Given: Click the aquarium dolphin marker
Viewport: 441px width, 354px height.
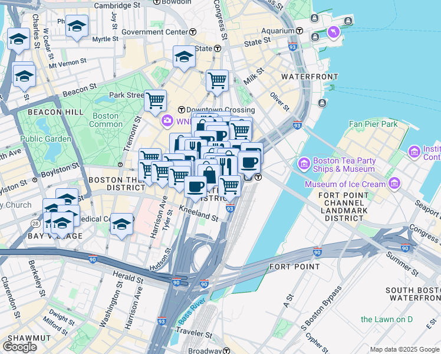Looking at the screenshot, I should tap(334, 32).
